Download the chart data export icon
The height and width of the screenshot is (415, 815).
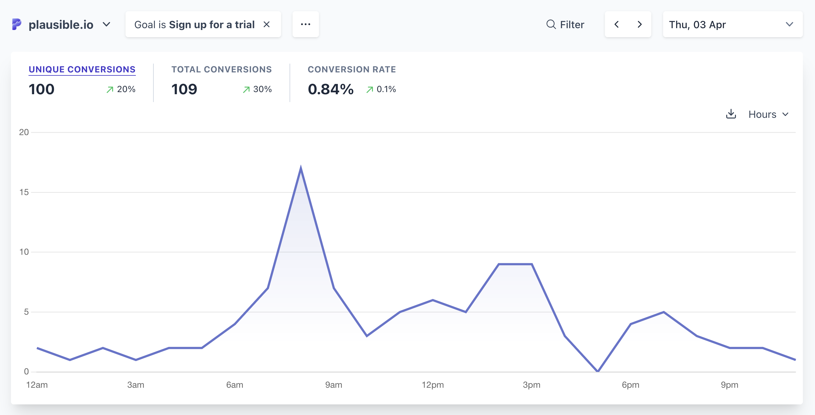tap(731, 114)
